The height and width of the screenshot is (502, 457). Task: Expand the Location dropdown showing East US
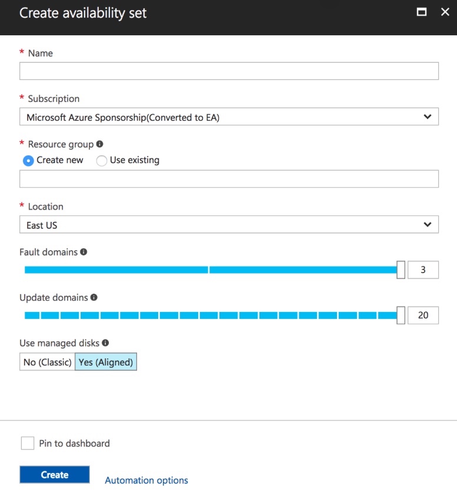click(229, 225)
